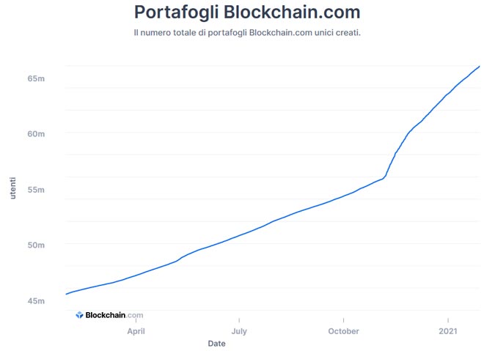This screenshot has width=484, height=351.
Task: Click the October x-axis label
Action: point(343,331)
